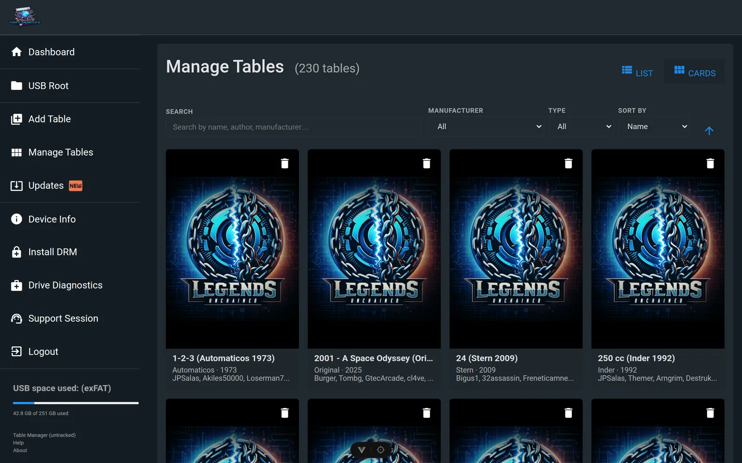Click trash icon on second-row first card
This screenshot has height=463, width=742.
click(x=285, y=413)
